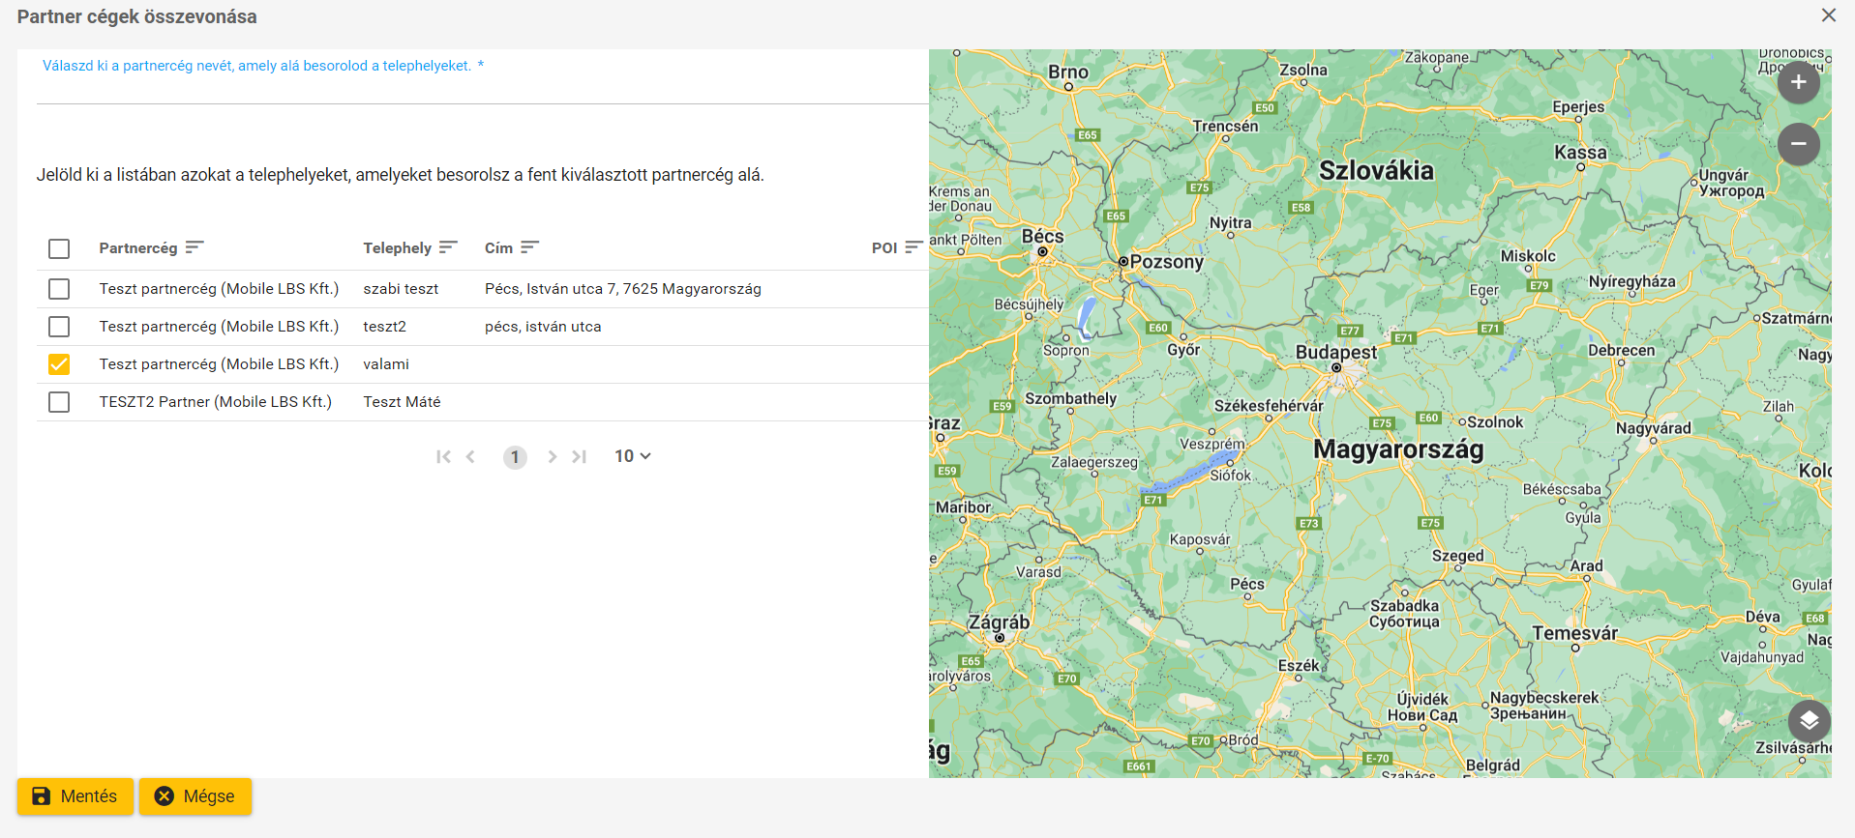Toggle the select-all header checkbox
This screenshot has width=1855, height=838.
click(x=59, y=248)
